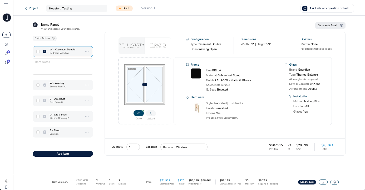
Task: Click the settings gear icon
Action: (7, 181)
